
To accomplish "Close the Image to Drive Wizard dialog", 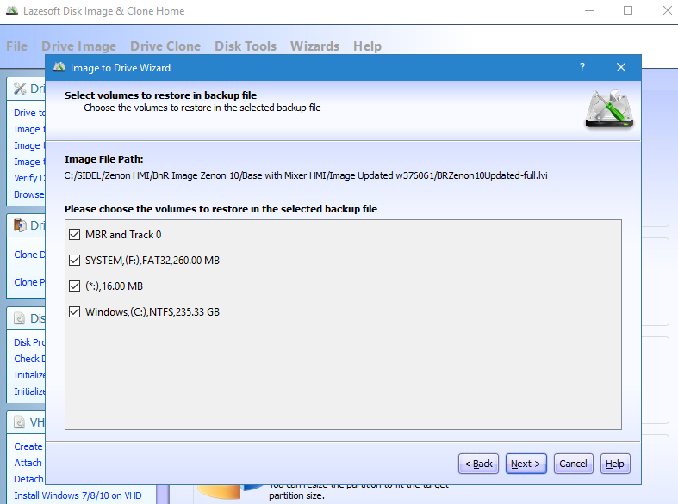I will (x=621, y=67).
